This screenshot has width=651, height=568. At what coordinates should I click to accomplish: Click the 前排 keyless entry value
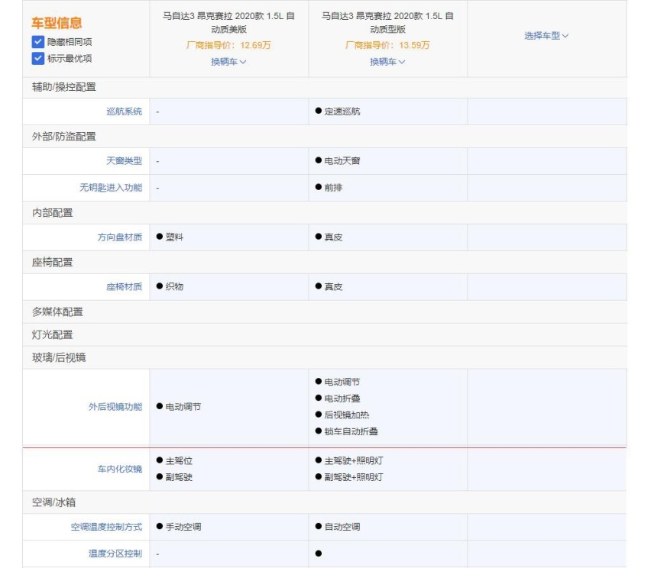click(x=333, y=188)
